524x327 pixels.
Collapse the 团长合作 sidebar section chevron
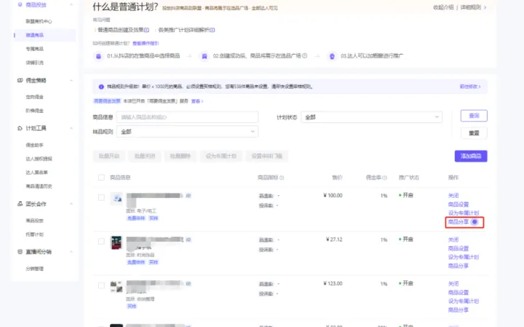coord(71,204)
